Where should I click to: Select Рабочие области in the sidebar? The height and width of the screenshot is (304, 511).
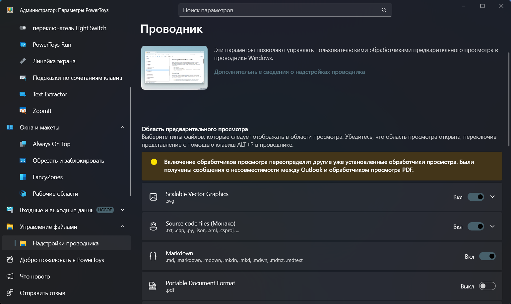point(55,194)
